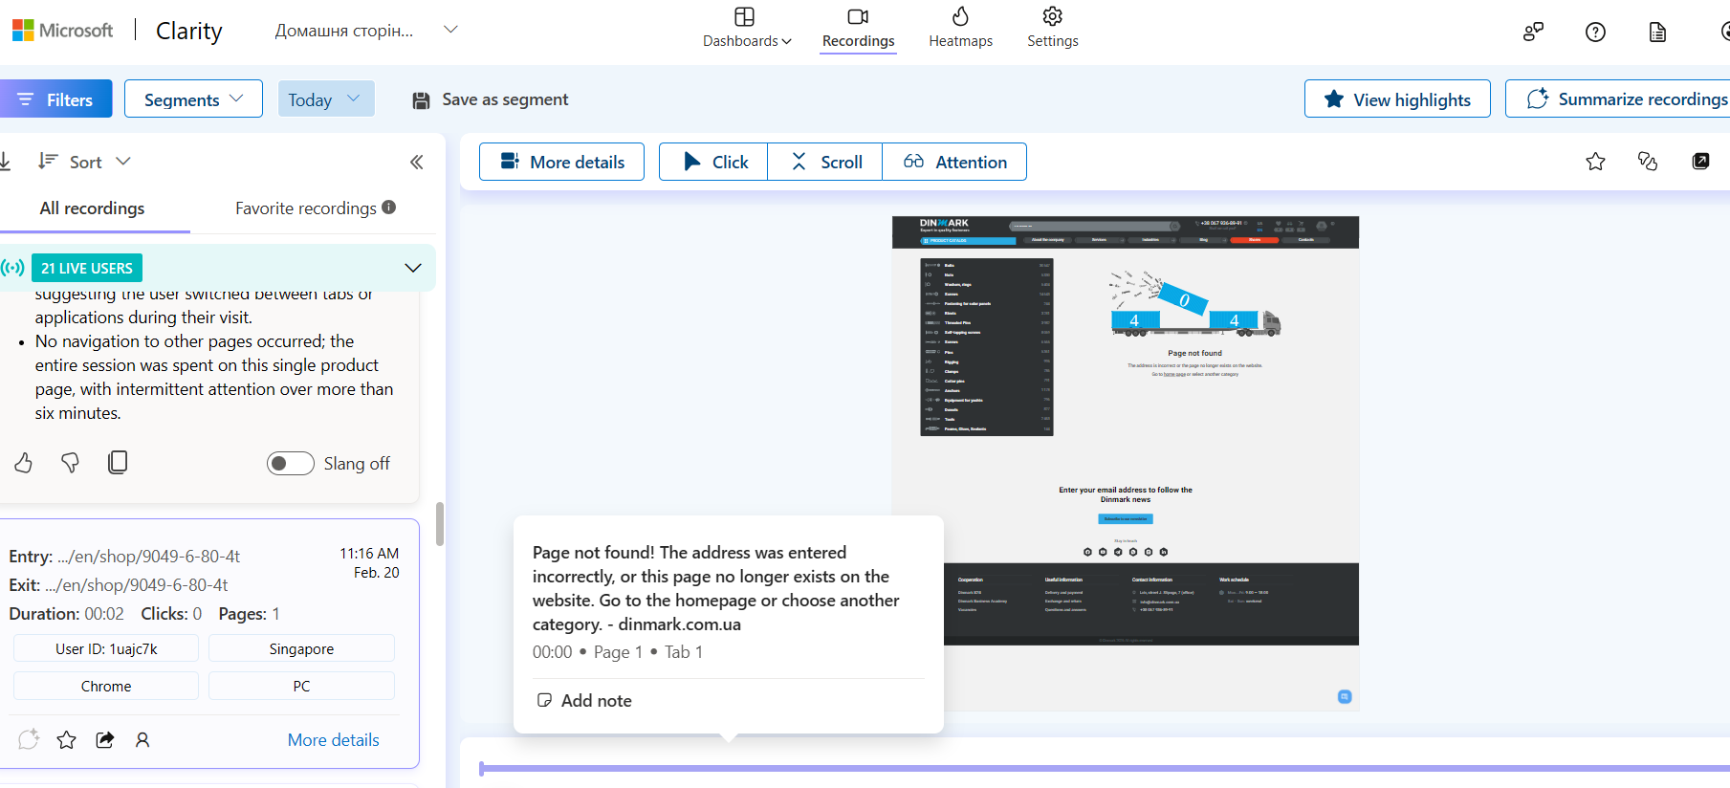Screen dimensions: 1730x788
Task: Click the live users broadcast icon
Action: (x=12, y=268)
